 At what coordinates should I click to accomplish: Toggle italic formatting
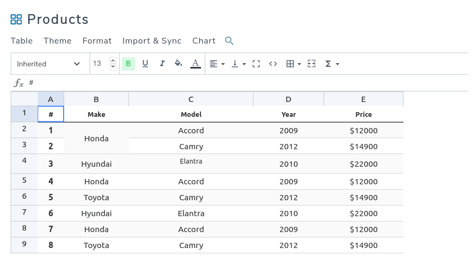click(162, 64)
